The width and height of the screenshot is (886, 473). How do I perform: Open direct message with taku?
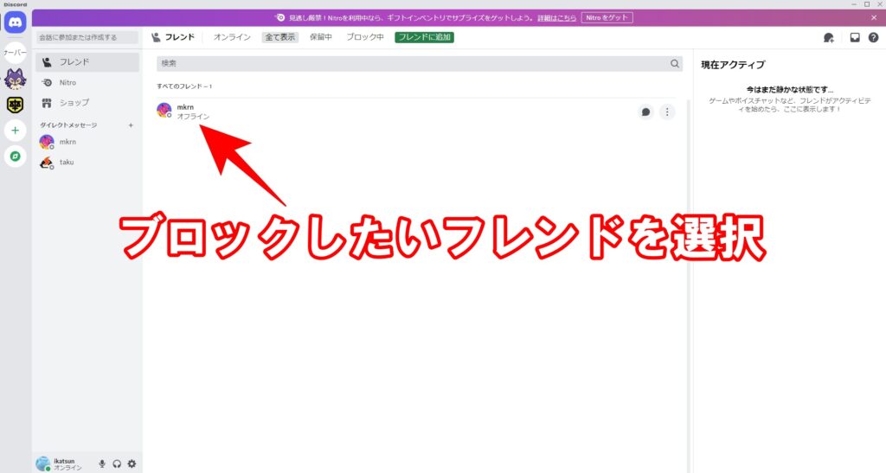87,163
